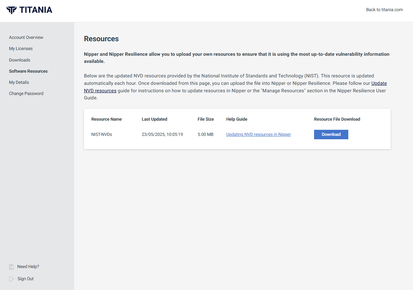Click the Sign Out text link
Image resolution: width=413 pixels, height=290 pixels.
click(26, 279)
